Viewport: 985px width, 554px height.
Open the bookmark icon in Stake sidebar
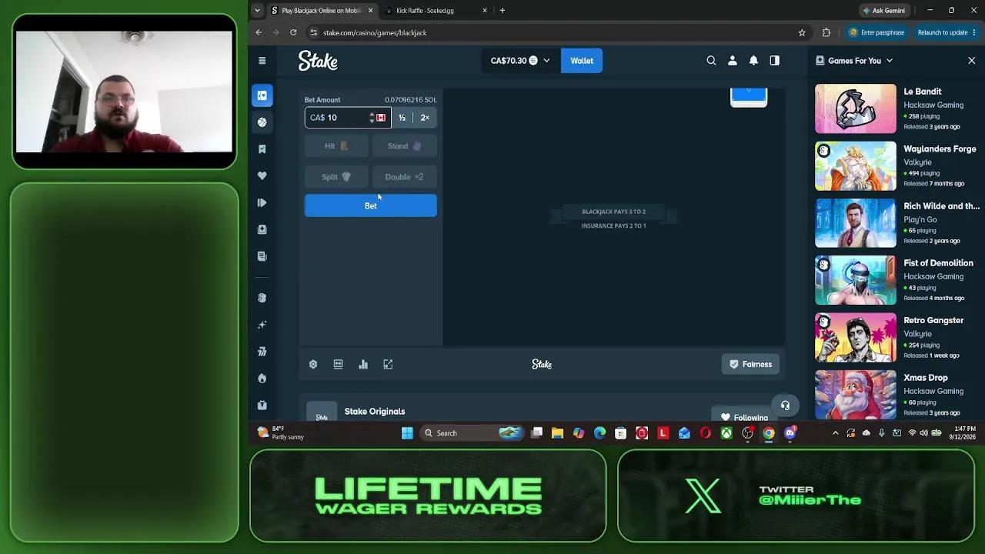pyautogui.click(x=262, y=149)
